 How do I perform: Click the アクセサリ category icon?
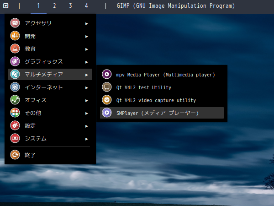pos(15,23)
